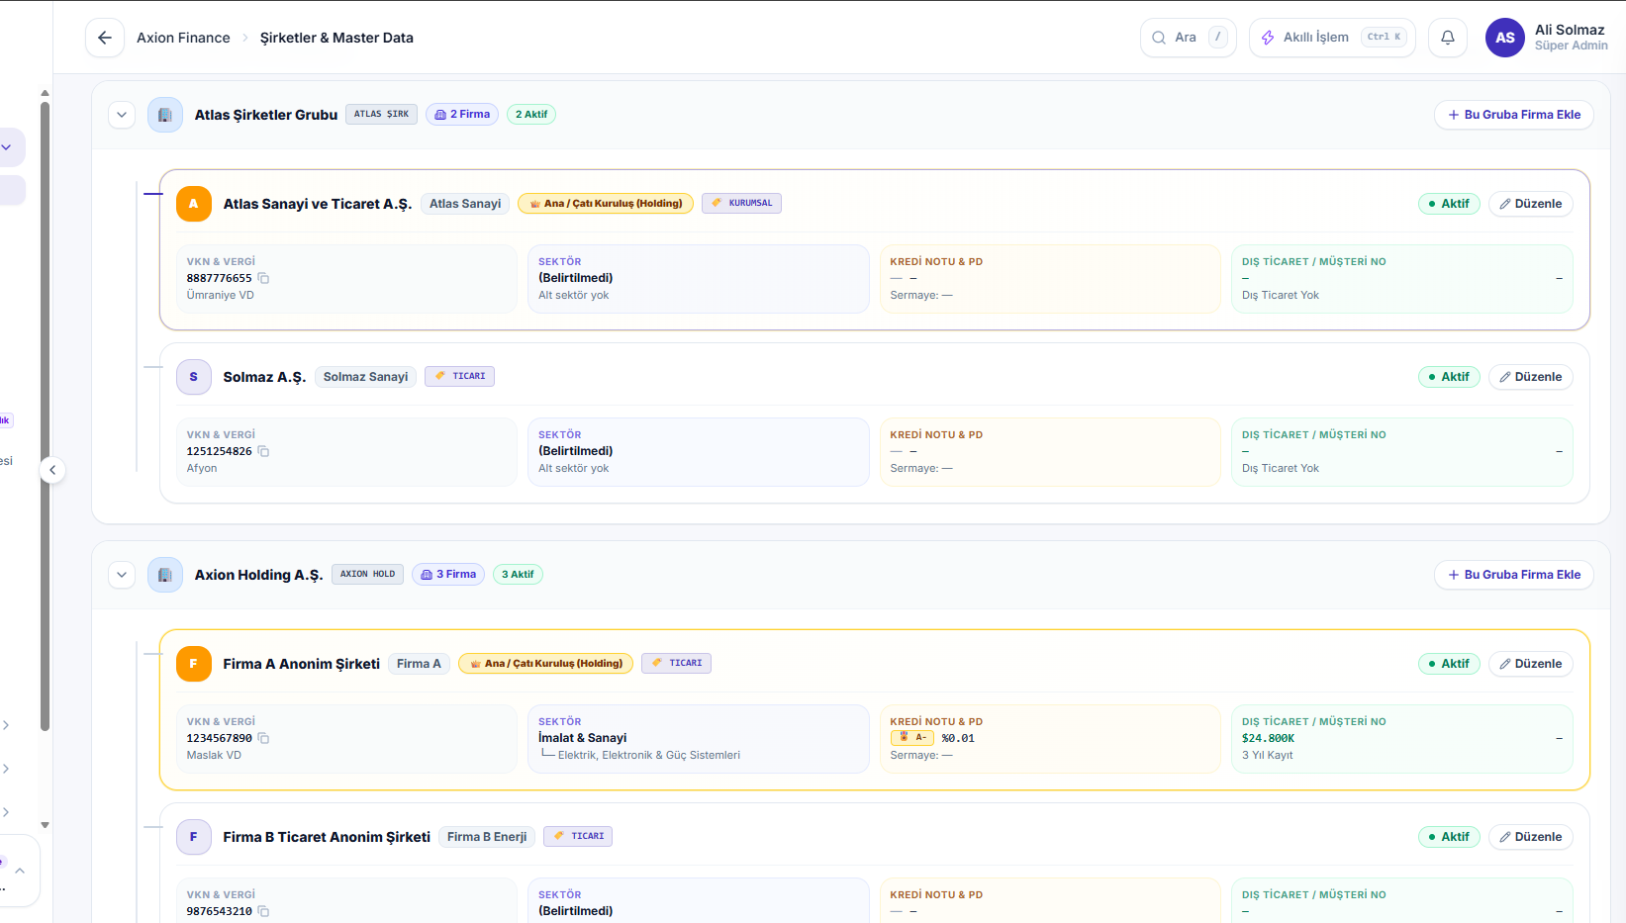Image resolution: width=1626 pixels, height=923 pixels.
Task: Click the S avatar of Solmaz A.Ş.
Action: [x=194, y=377]
